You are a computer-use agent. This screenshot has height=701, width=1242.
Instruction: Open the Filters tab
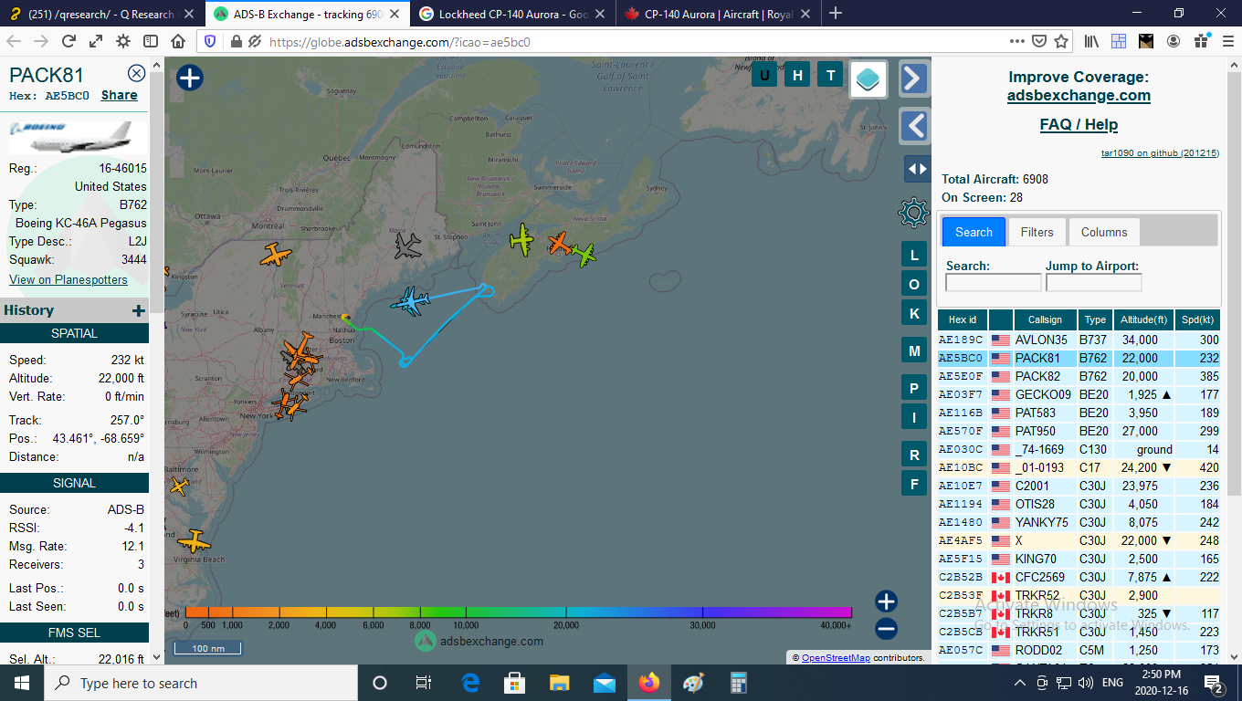tap(1037, 232)
